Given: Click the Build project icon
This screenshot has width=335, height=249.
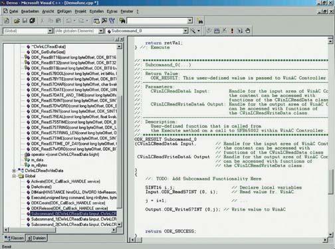Looking at the screenshot, I should click(x=217, y=31).
